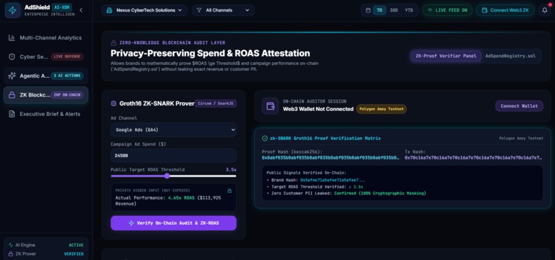
Task: Open the Ad Channel Google Ads dropdown
Action: (174, 130)
